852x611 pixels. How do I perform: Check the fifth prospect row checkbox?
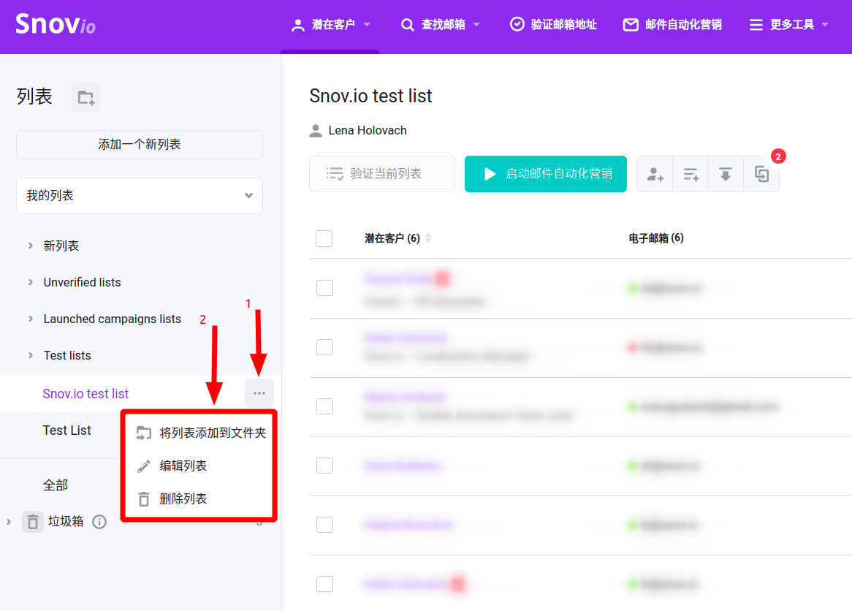coord(324,525)
